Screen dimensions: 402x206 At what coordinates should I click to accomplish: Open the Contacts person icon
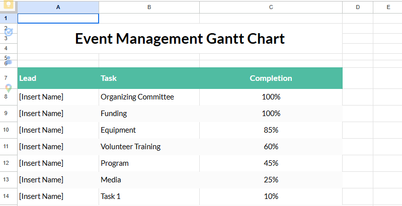[8, 60]
